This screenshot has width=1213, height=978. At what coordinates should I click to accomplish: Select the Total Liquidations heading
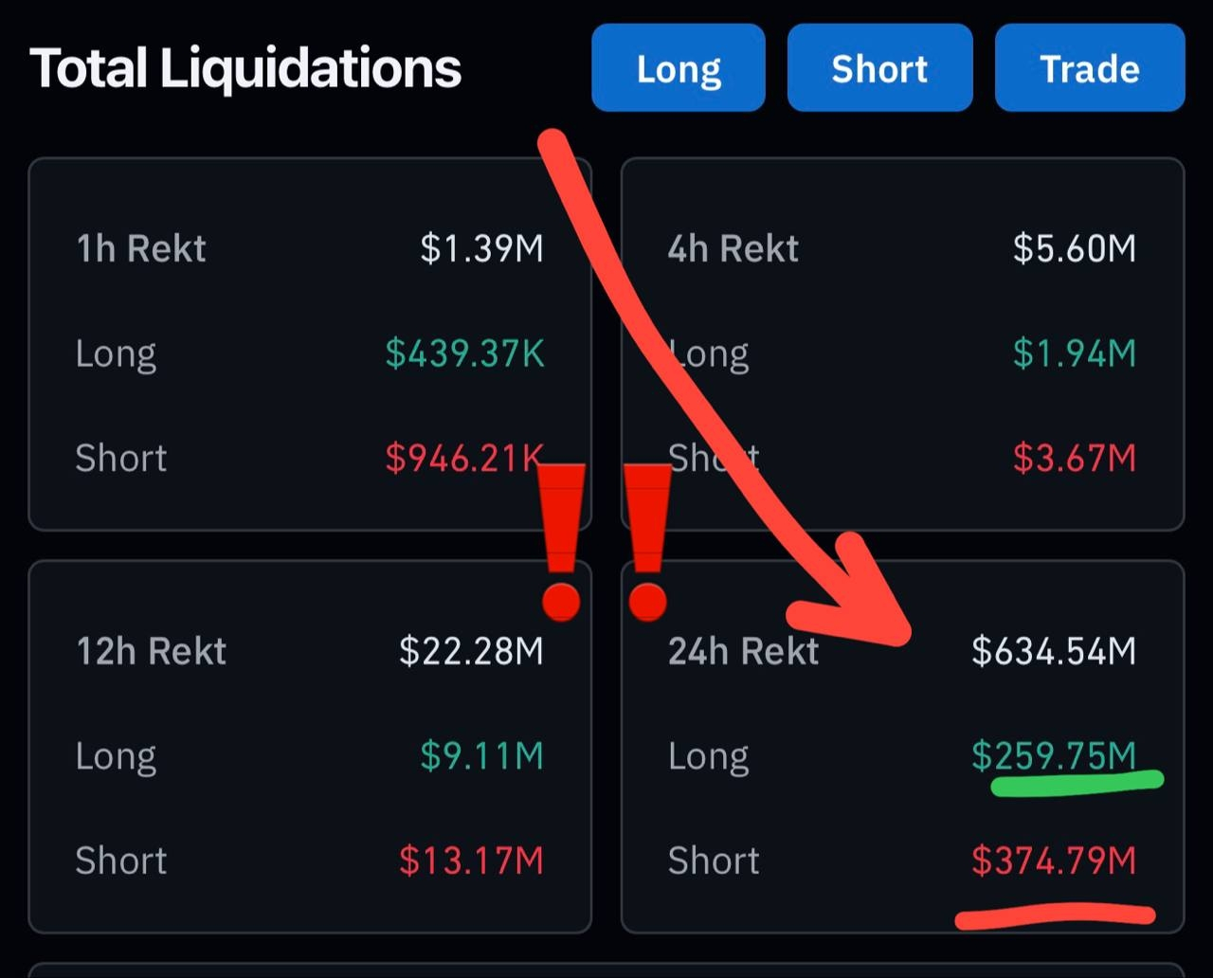(x=245, y=69)
